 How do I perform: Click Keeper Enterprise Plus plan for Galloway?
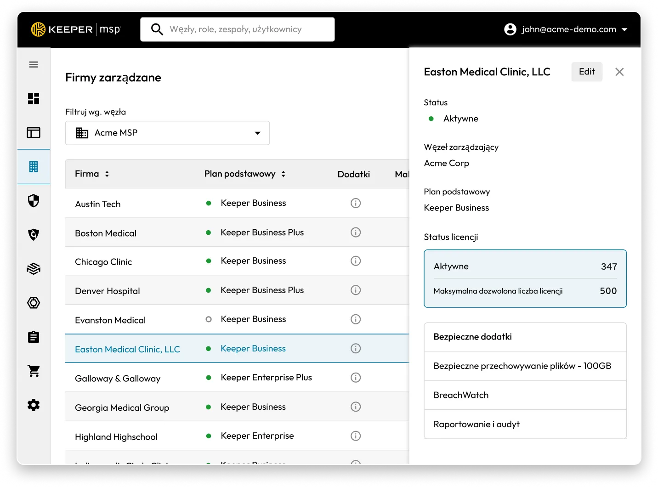tap(266, 378)
